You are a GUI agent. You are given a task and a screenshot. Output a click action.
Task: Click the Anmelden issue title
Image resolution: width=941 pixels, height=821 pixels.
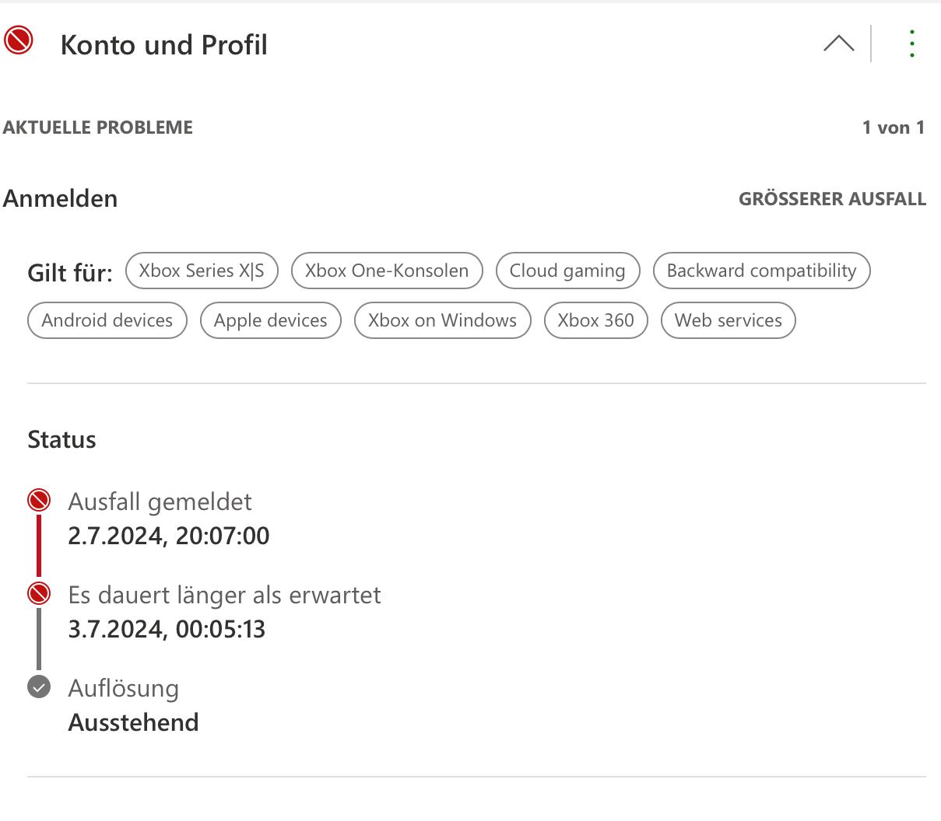pyautogui.click(x=61, y=198)
